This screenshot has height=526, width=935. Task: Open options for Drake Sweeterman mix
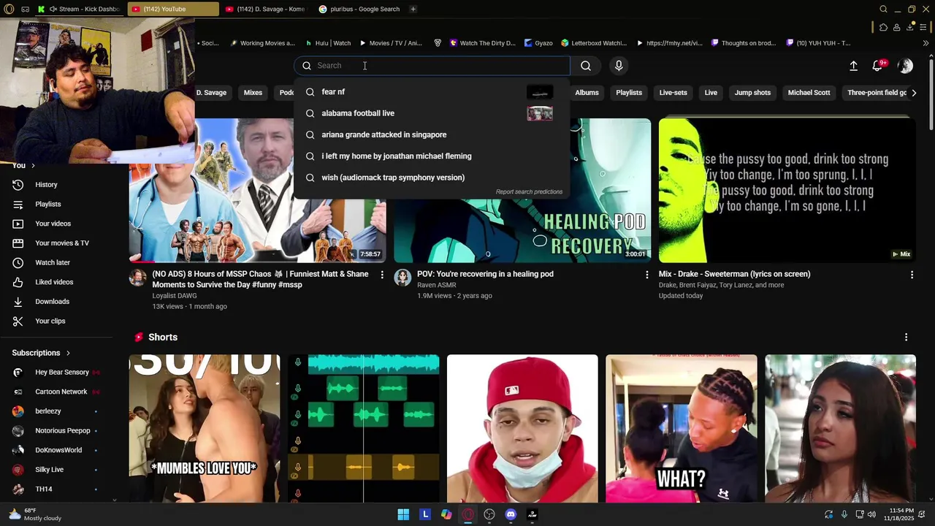coord(912,275)
